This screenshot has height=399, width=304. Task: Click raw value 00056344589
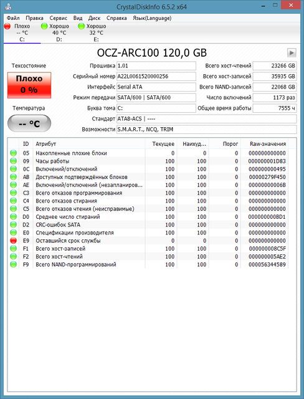pos(267,264)
